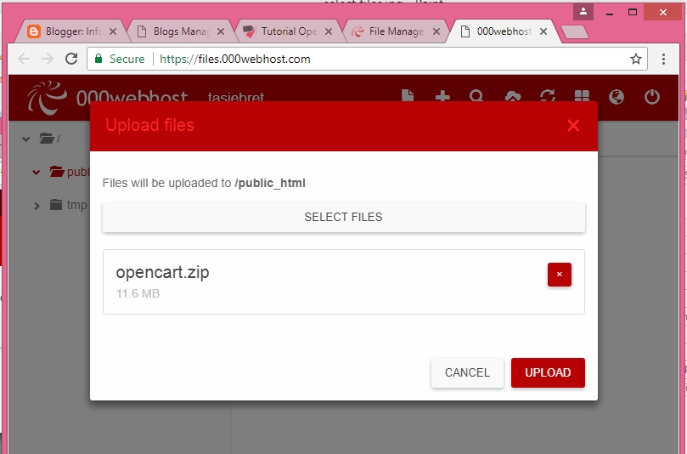The image size is (687, 454).
Task: Remove opencart.zip from upload list
Action: click(559, 274)
